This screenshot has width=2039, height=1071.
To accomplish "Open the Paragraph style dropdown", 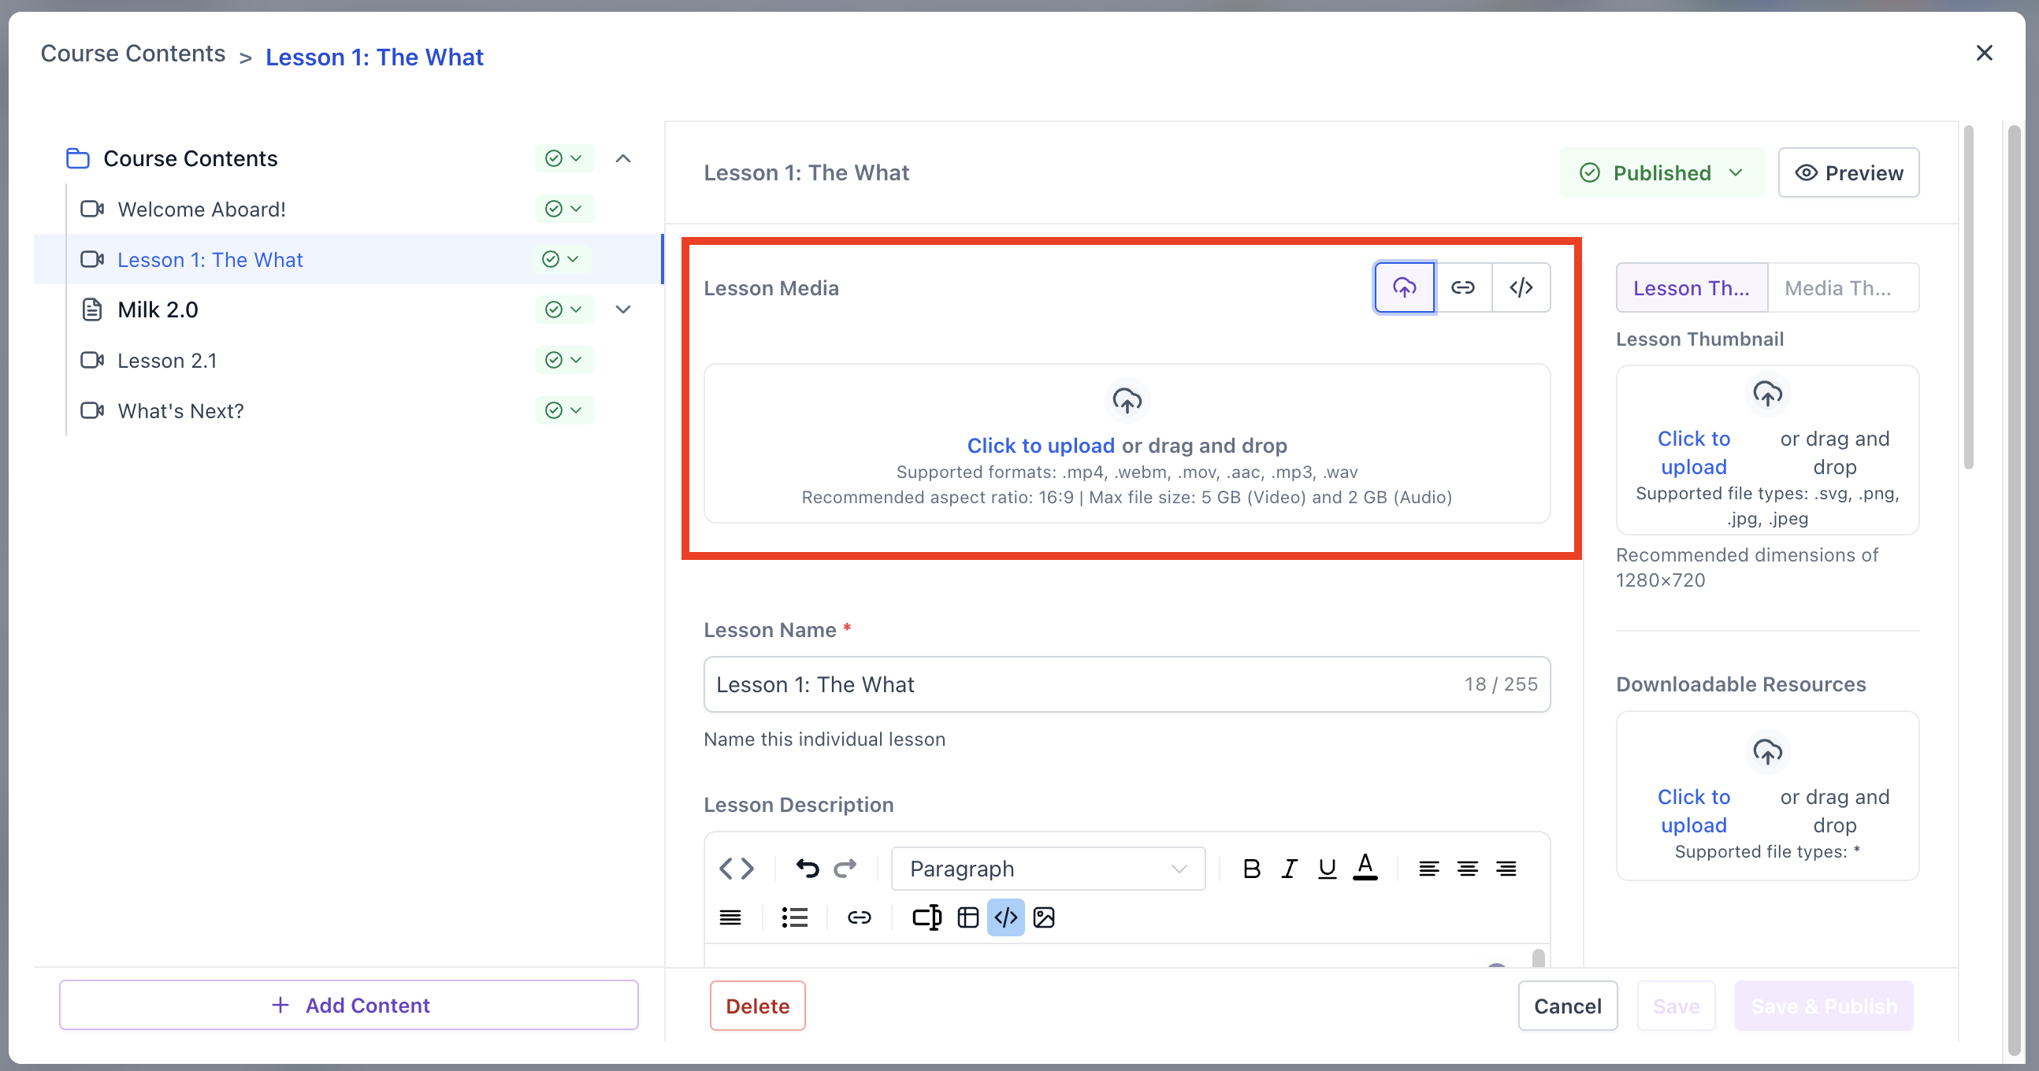I will [x=1047, y=869].
